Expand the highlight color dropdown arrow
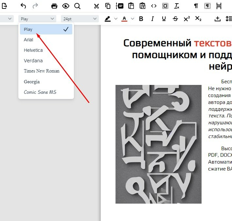The height and width of the screenshot is (221, 232). tap(116, 19)
